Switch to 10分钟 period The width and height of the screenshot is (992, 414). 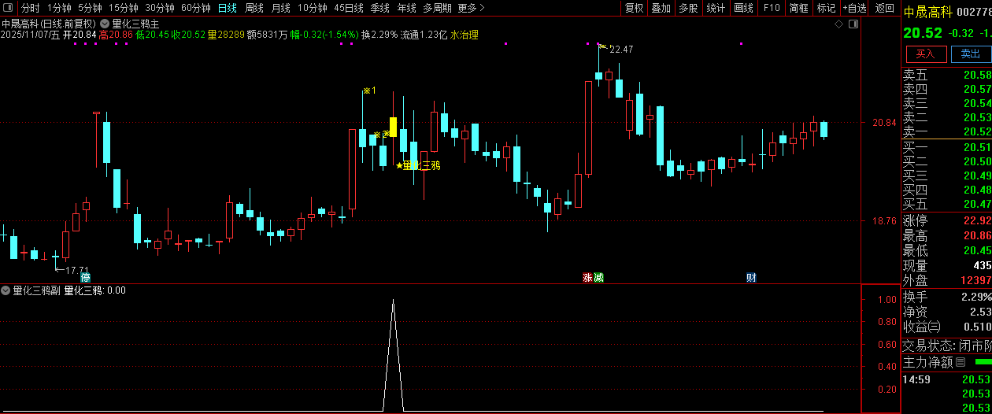coord(313,8)
